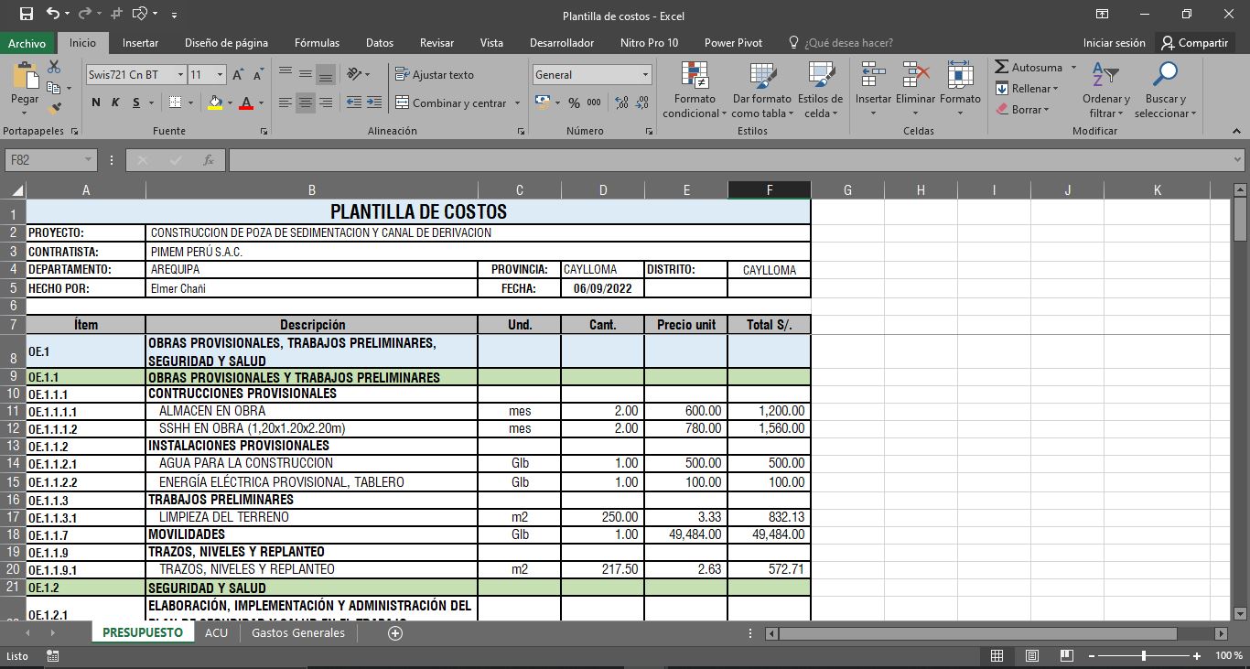Toggle underline S formatting
This screenshot has width=1250, height=669.
(136, 103)
